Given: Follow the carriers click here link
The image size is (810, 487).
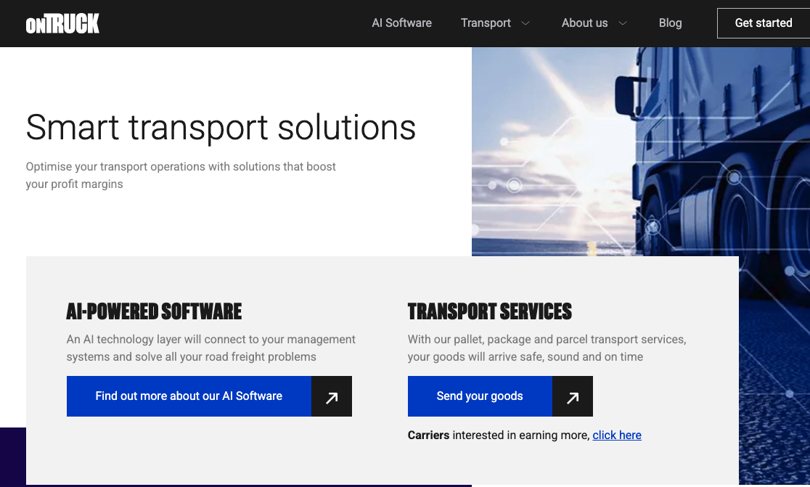Looking at the screenshot, I should 617,435.
